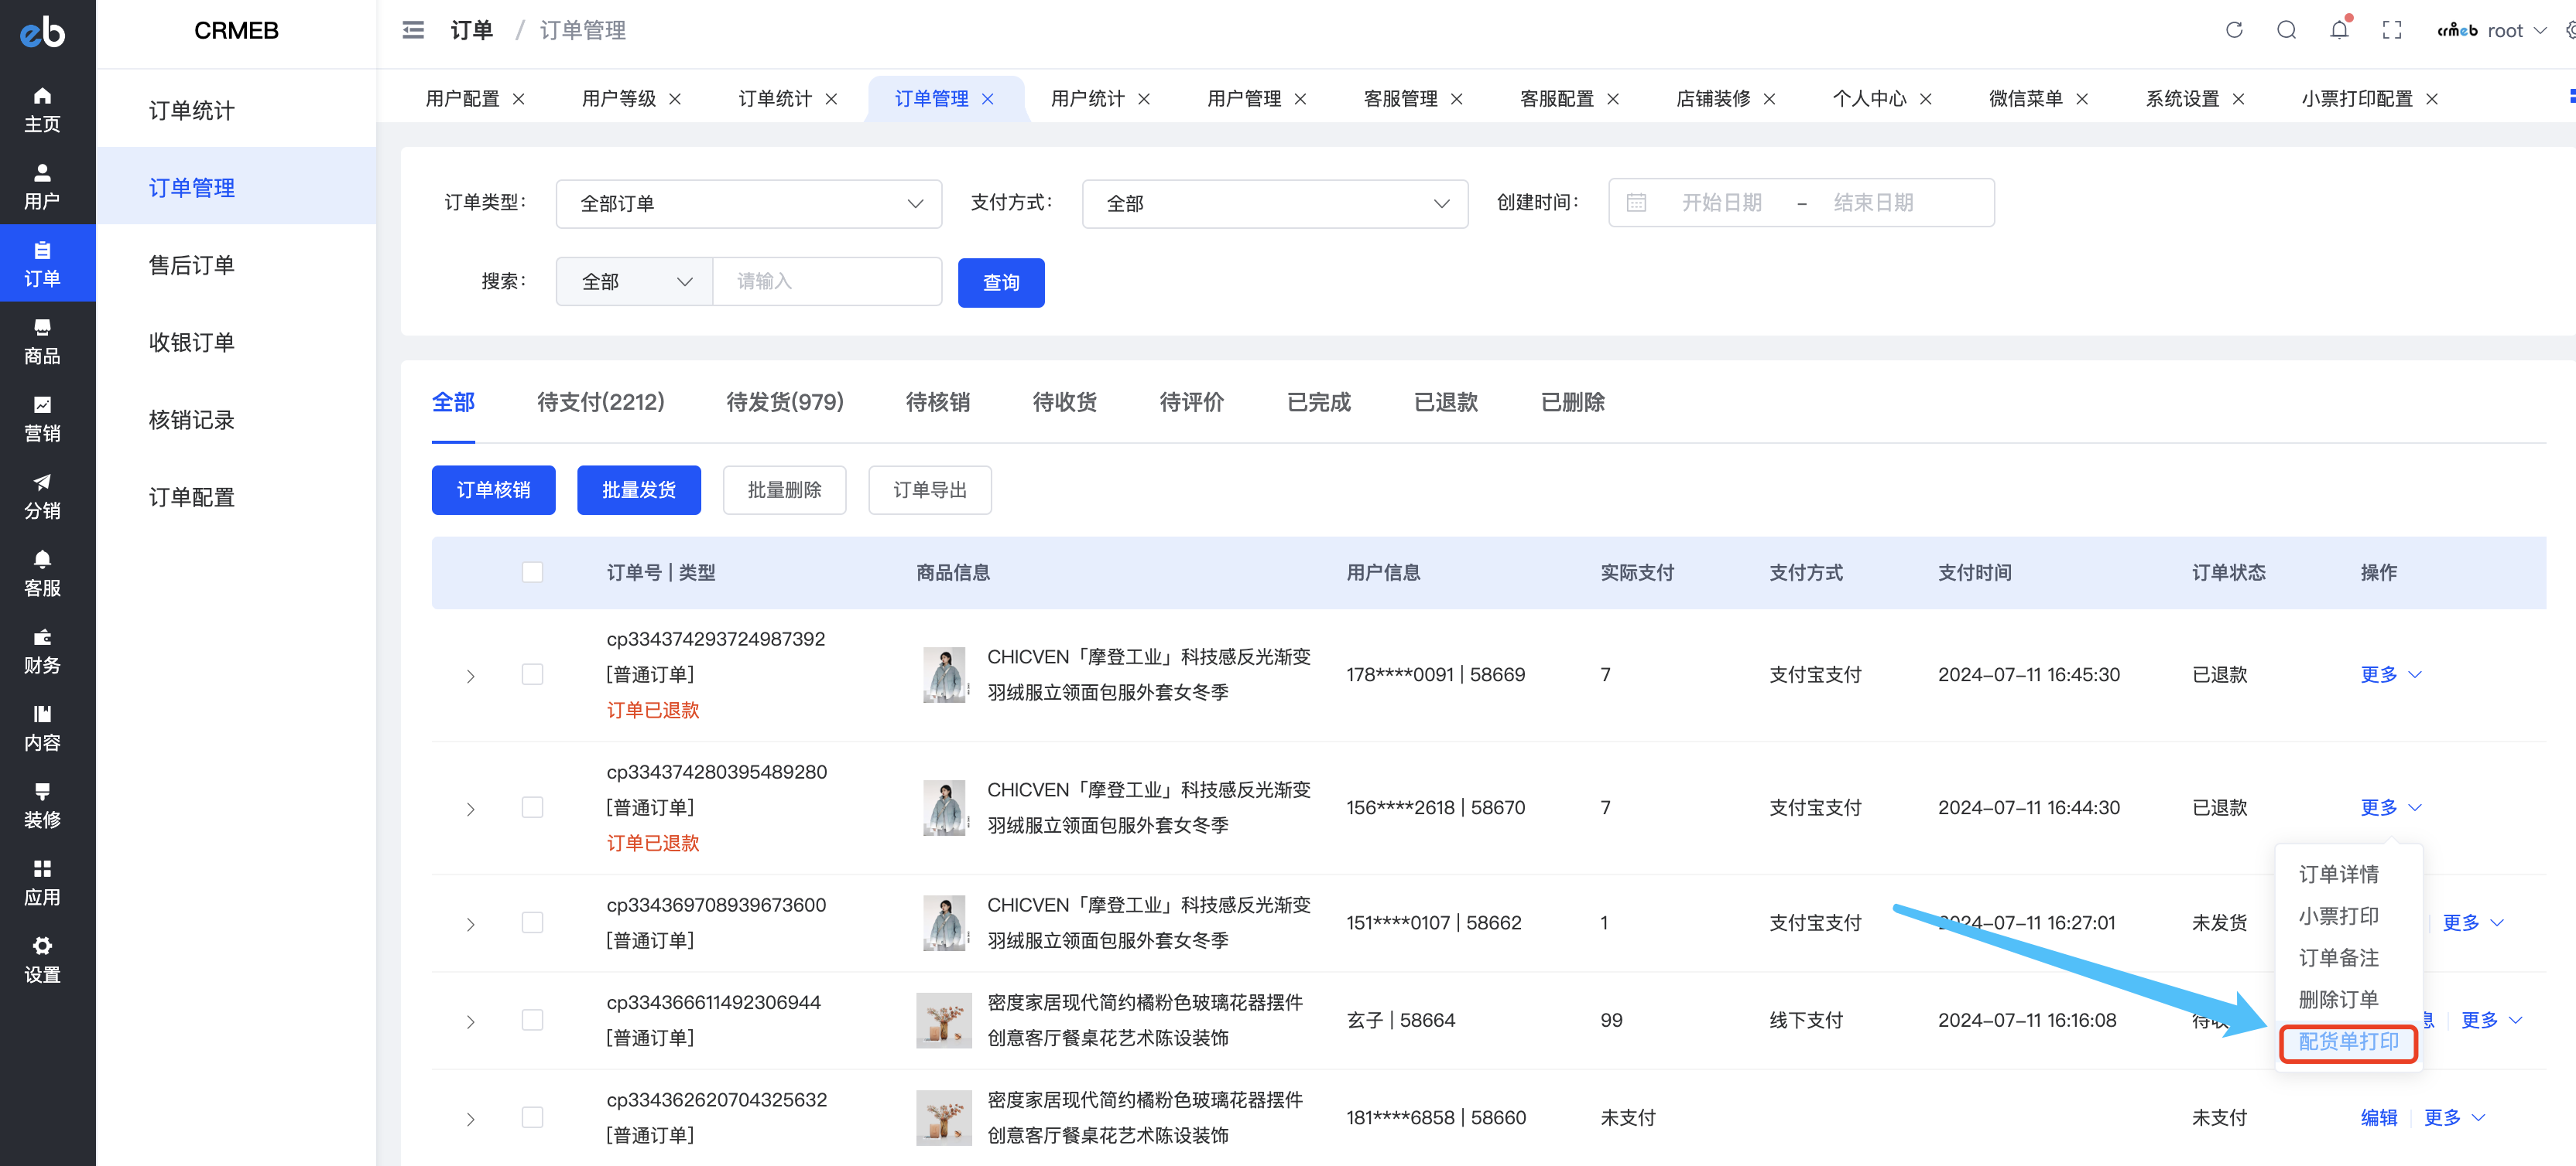Toggle fullscreen mode icon
The image size is (2576, 1166).
click(x=2392, y=30)
